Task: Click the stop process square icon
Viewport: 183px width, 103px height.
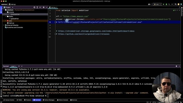Action: tap(172, 4)
